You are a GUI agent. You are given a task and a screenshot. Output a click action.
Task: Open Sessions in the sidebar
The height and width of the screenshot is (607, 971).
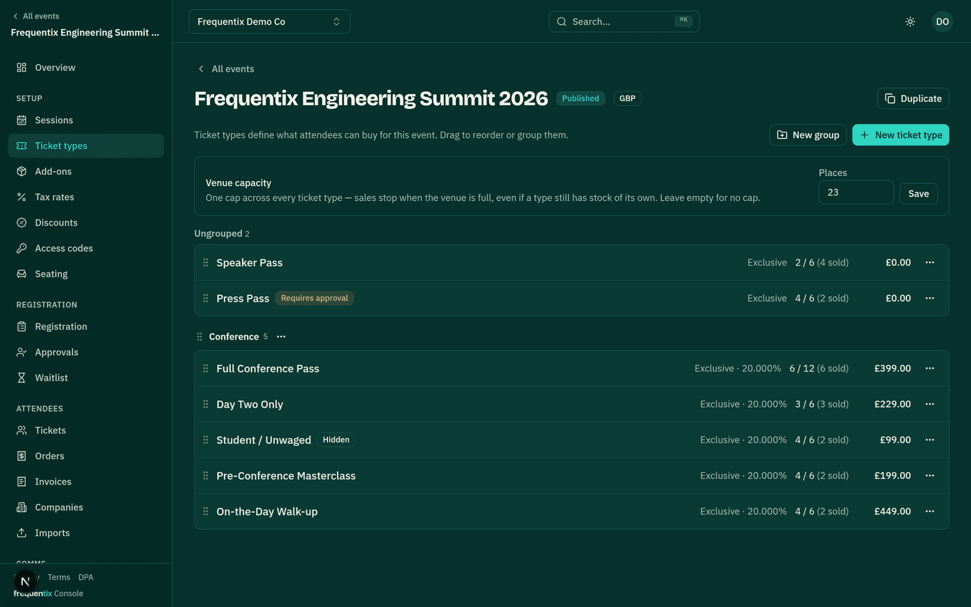(86, 120)
